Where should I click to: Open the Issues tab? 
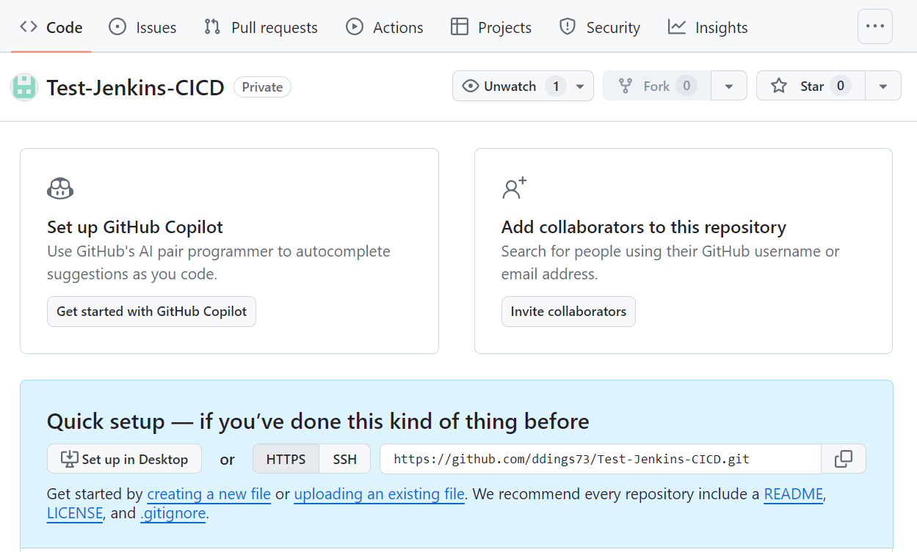point(142,27)
